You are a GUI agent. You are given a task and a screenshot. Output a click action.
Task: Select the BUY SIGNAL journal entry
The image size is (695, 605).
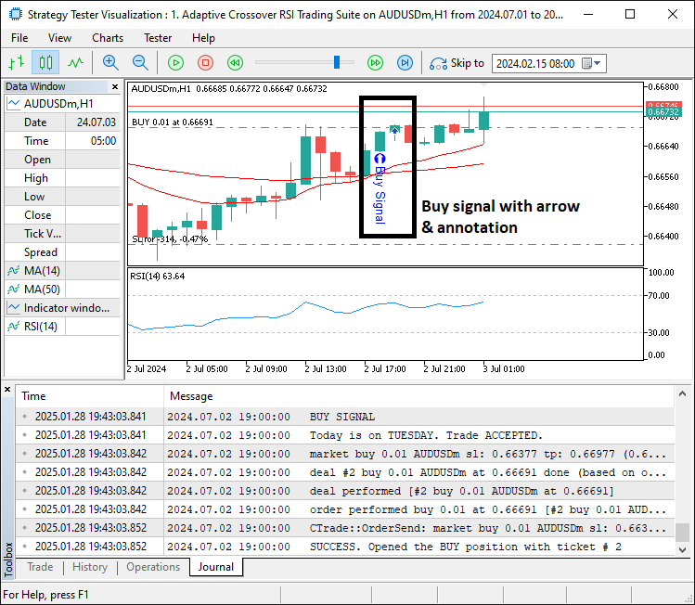pos(345,417)
